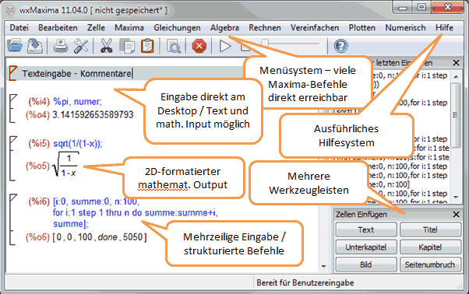Click the formatted square root output of %o5
The image size is (469, 294).
tap(65, 165)
